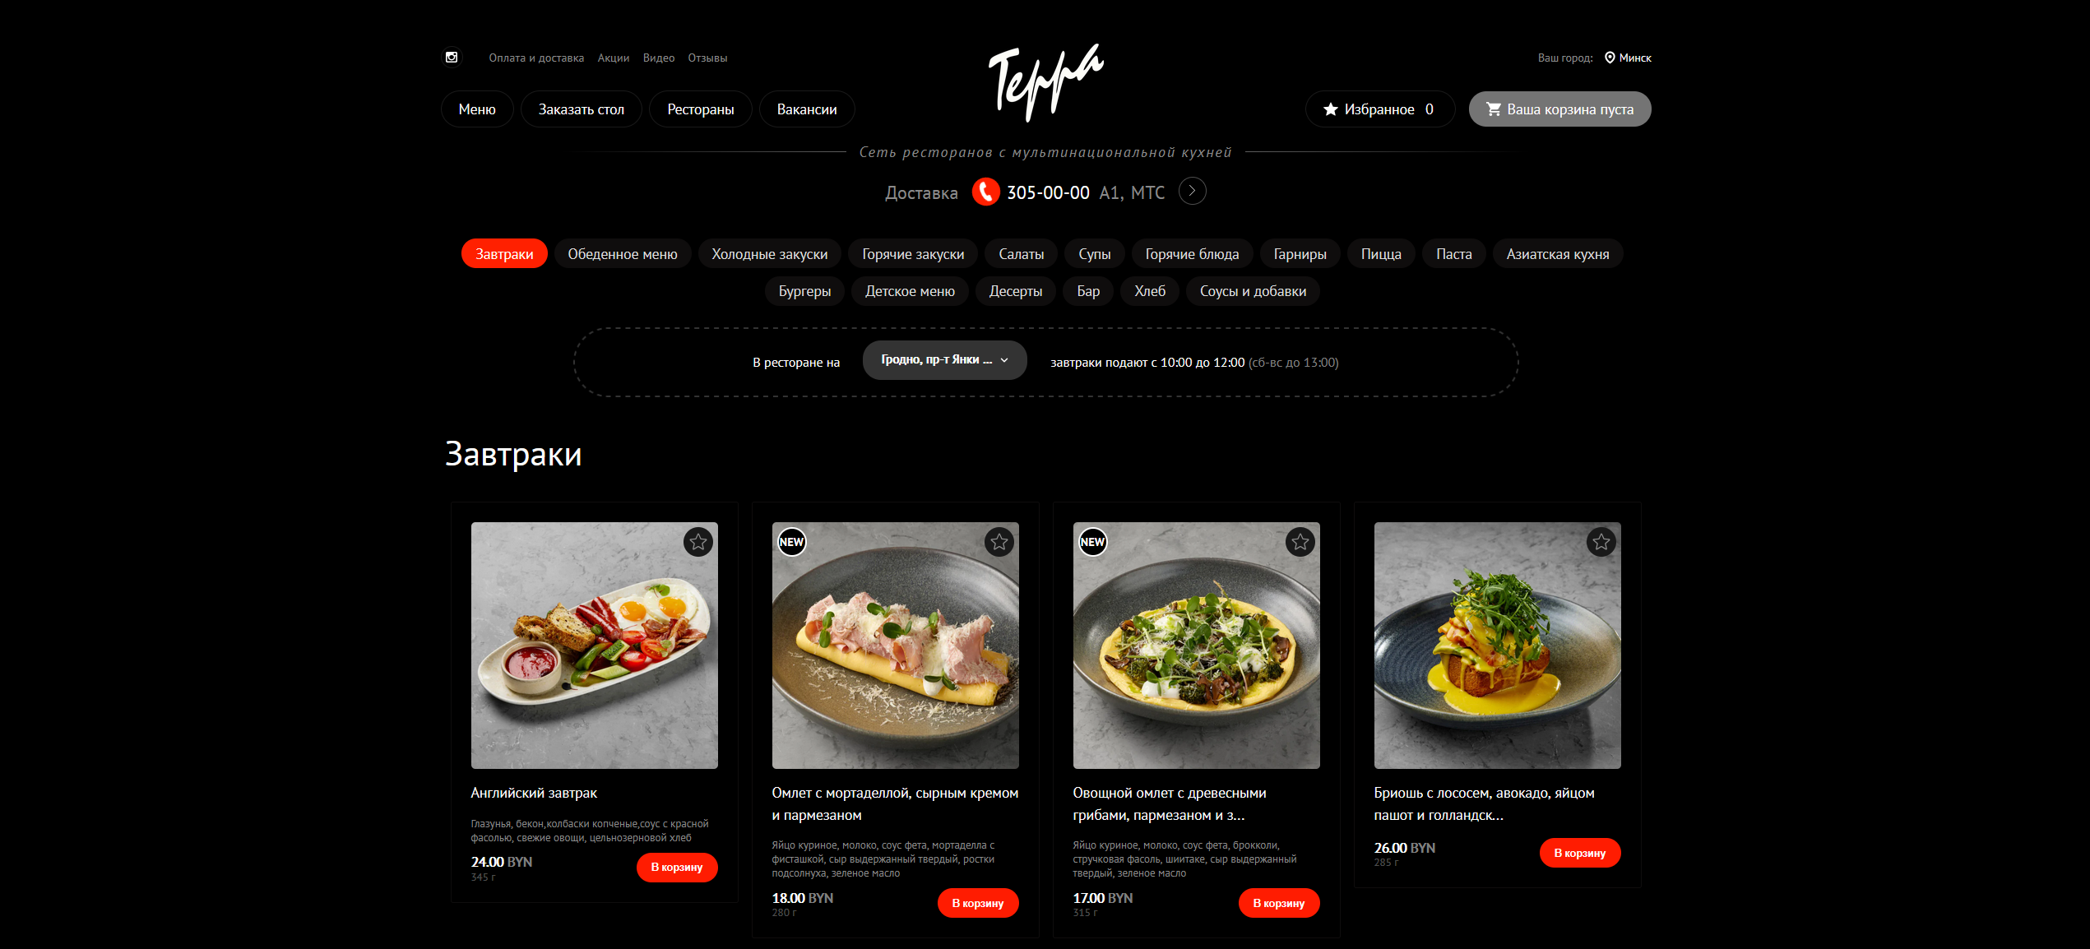The width and height of the screenshot is (2090, 949).
Task: Expand phone numbers with arrow circle
Action: point(1192,191)
